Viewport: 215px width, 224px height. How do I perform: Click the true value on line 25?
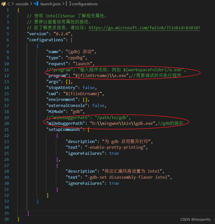click(114, 153)
